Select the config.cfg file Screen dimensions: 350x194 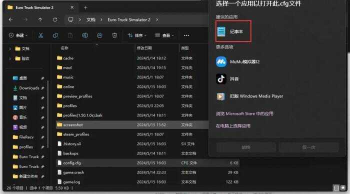pos(148,163)
